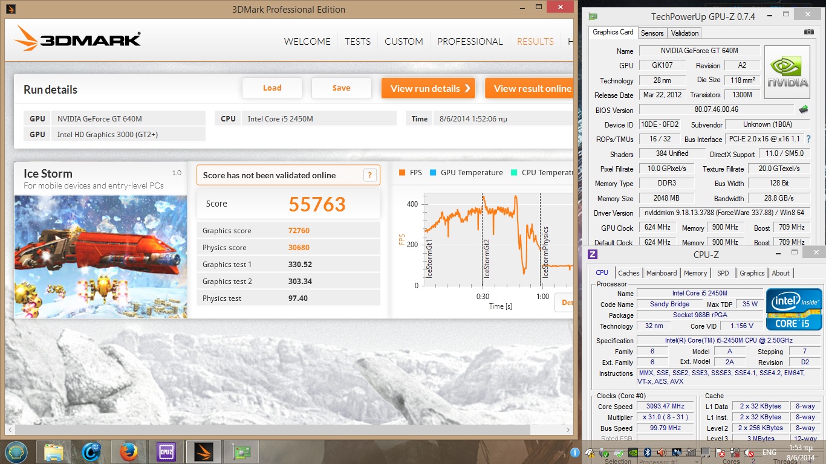Click the score value 55763
826x464 pixels.
point(317,204)
